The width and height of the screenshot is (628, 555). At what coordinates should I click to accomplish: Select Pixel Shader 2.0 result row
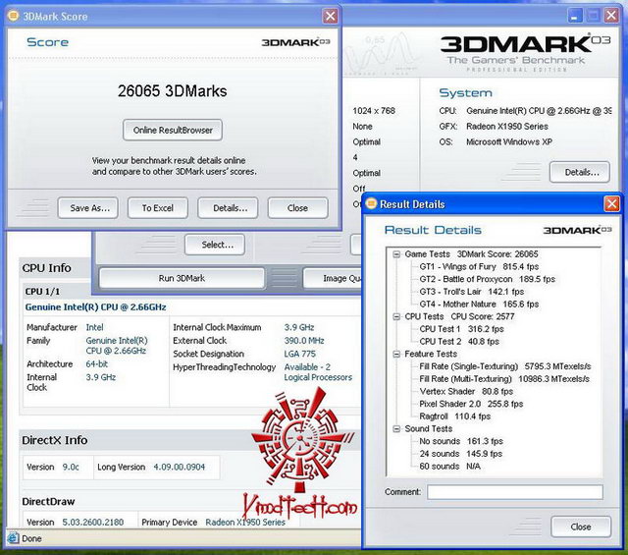pyautogui.click(x=471, y=404)
